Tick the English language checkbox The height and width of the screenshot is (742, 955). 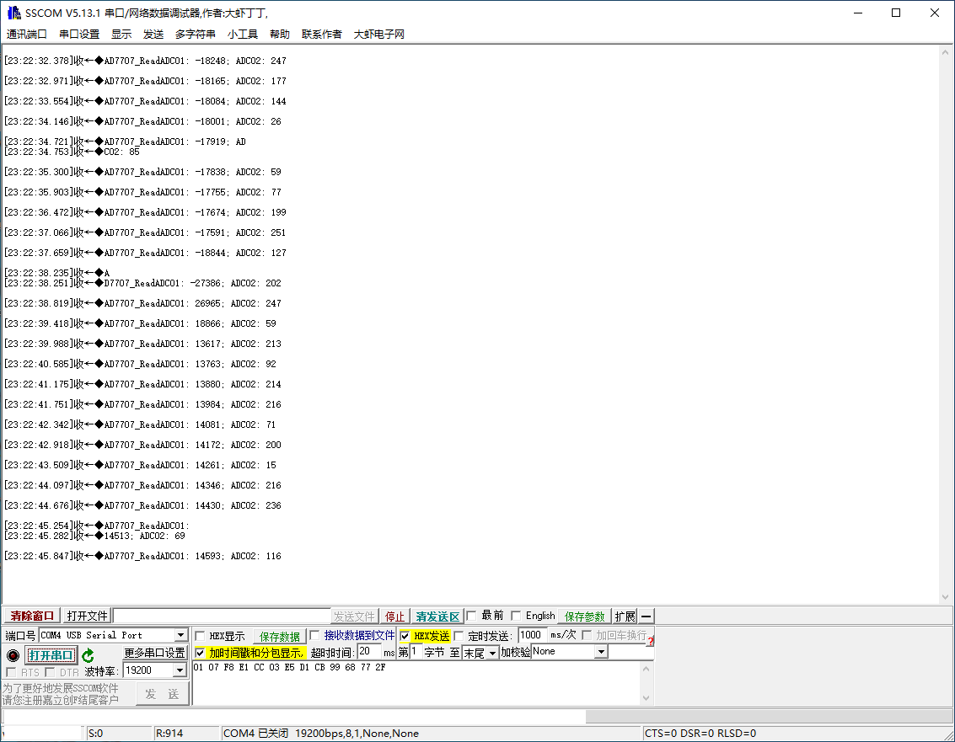click(516, 616)
